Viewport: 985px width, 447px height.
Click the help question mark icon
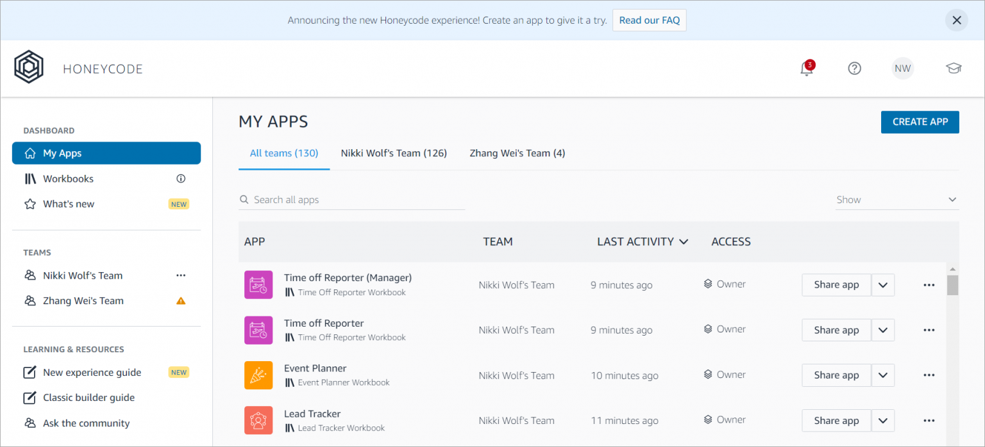click(x=854, y=69)
